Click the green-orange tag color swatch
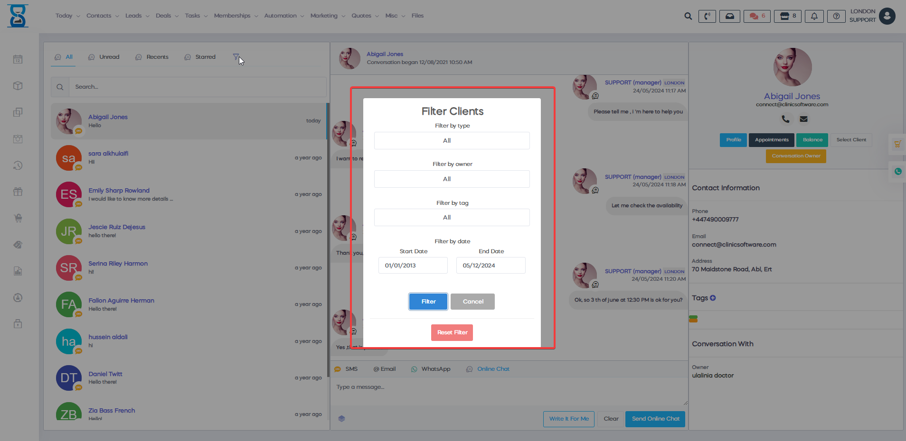Image resolution: width=906 pixels, height=441 pixels. coord(693,319)
